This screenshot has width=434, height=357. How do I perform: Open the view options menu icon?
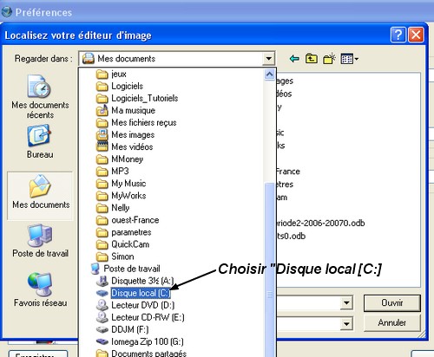349,59
